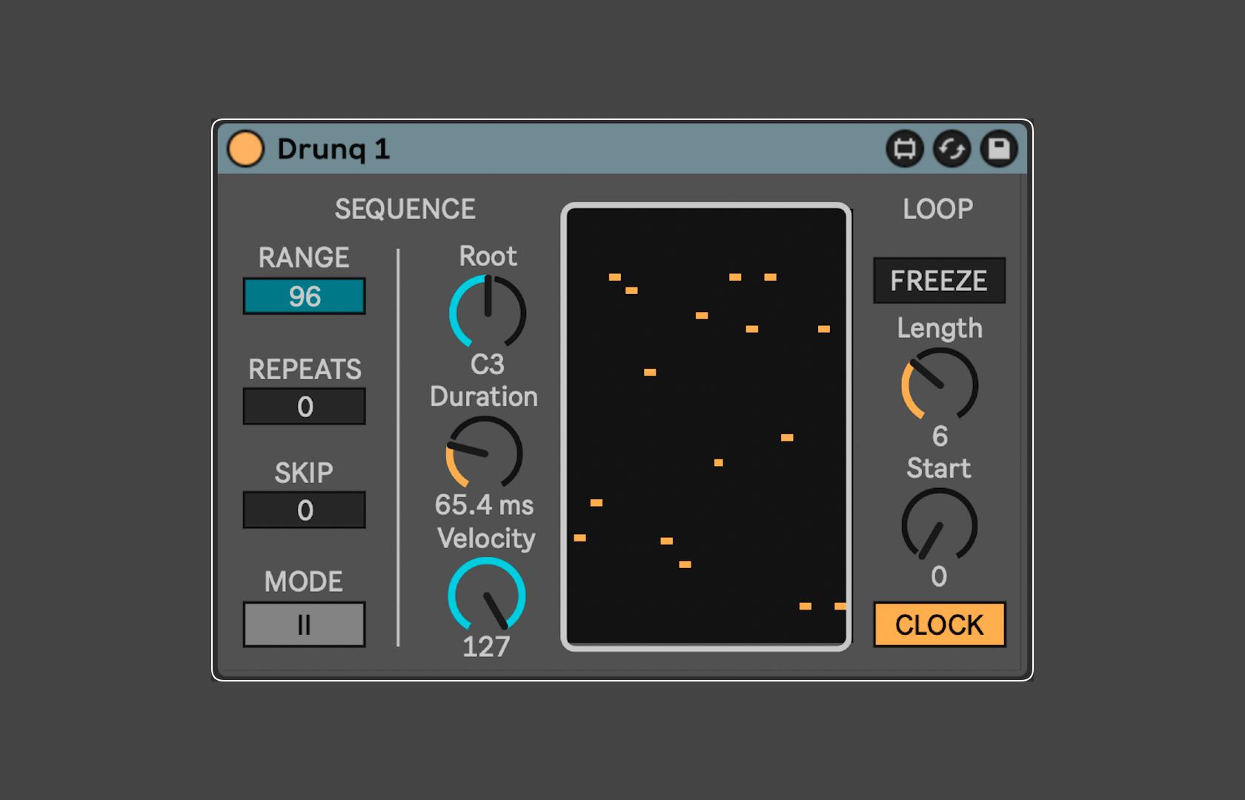The image size is (1245, 800).
Task: Click the 127 velocity value
Action: click(486, 647)
